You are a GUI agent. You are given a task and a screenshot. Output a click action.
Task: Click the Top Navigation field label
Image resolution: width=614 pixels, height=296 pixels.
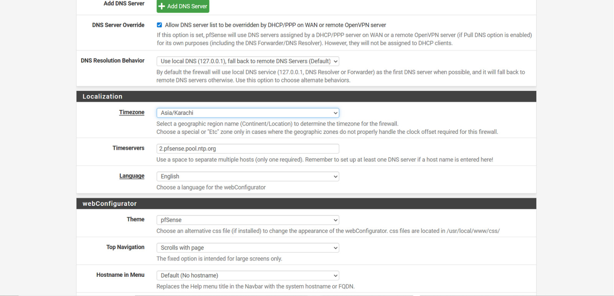[x=125, y=247]
